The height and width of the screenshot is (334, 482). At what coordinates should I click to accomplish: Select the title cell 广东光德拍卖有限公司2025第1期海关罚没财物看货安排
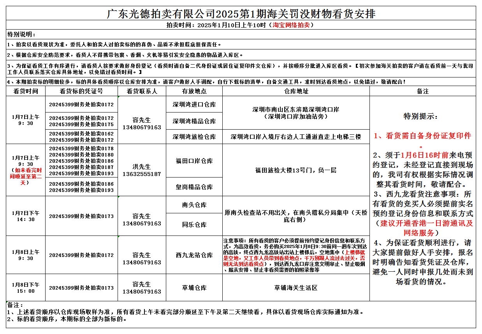coord(241,14)
